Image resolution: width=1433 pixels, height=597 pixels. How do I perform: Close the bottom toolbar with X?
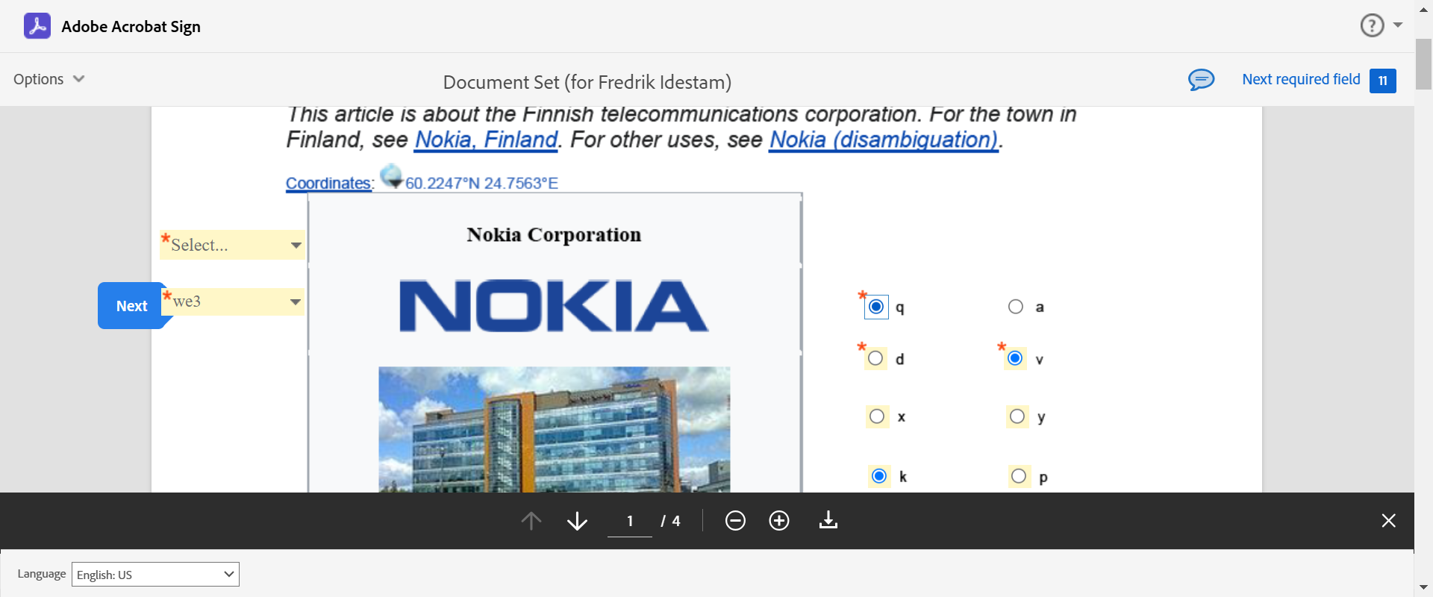coord(1388,520)
